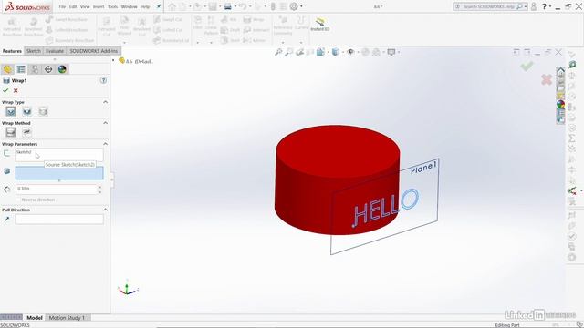Open the Options gear dropdown arrow
The image size is (584, 328).
coord(301,6)
